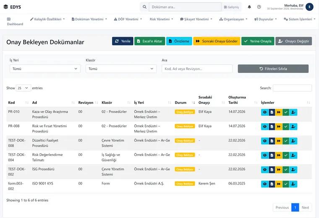Viewport: 319px width, 218px height.
Task: Open Sistem İşlemleri menu
Action: pyautogui.click(x=300, y=19)
